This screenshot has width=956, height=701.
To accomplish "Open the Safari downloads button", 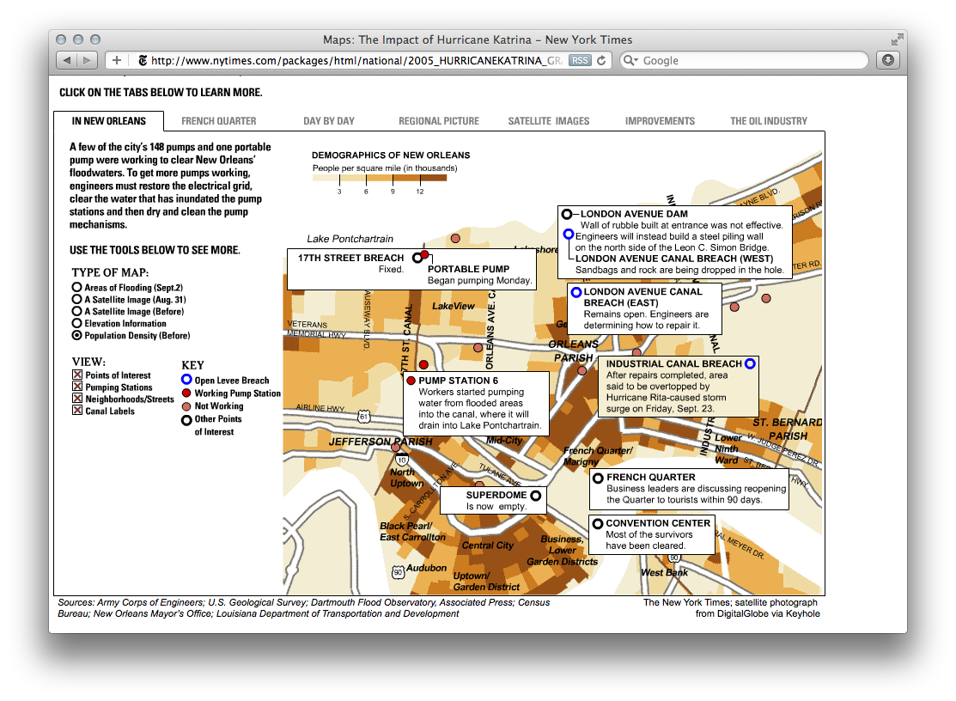I will [887, 60].
